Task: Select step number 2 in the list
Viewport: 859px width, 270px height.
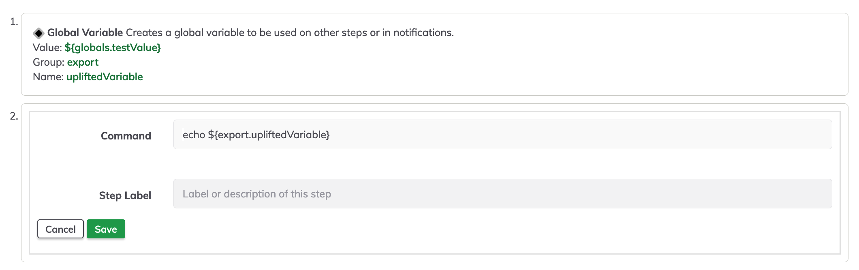Action: (14, 116)
